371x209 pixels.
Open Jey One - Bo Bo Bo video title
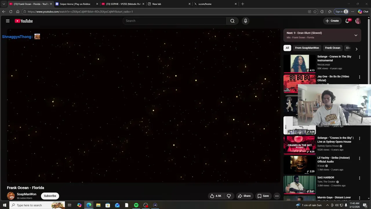tap(333, 78)
